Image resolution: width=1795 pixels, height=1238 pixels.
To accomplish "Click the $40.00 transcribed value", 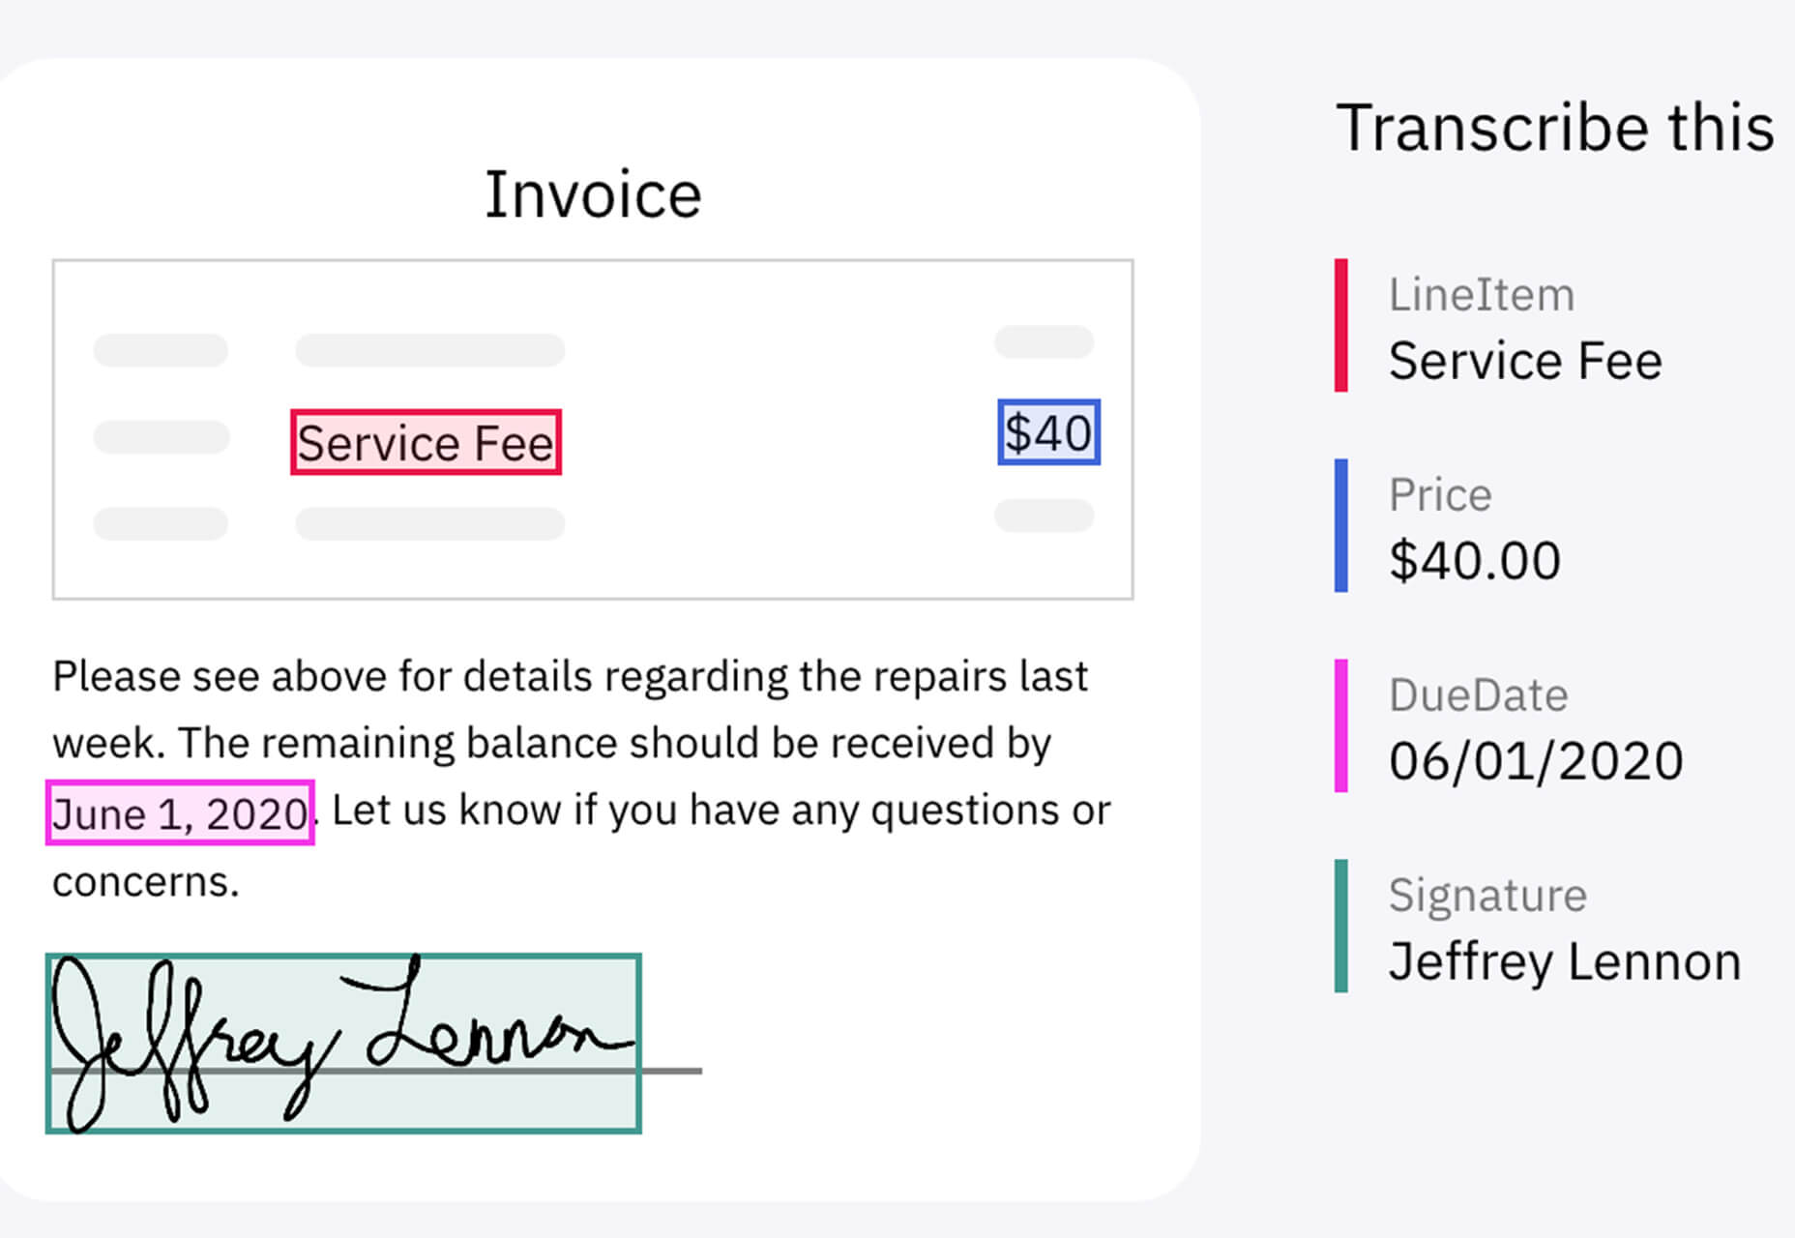I will click(1475, 561).
